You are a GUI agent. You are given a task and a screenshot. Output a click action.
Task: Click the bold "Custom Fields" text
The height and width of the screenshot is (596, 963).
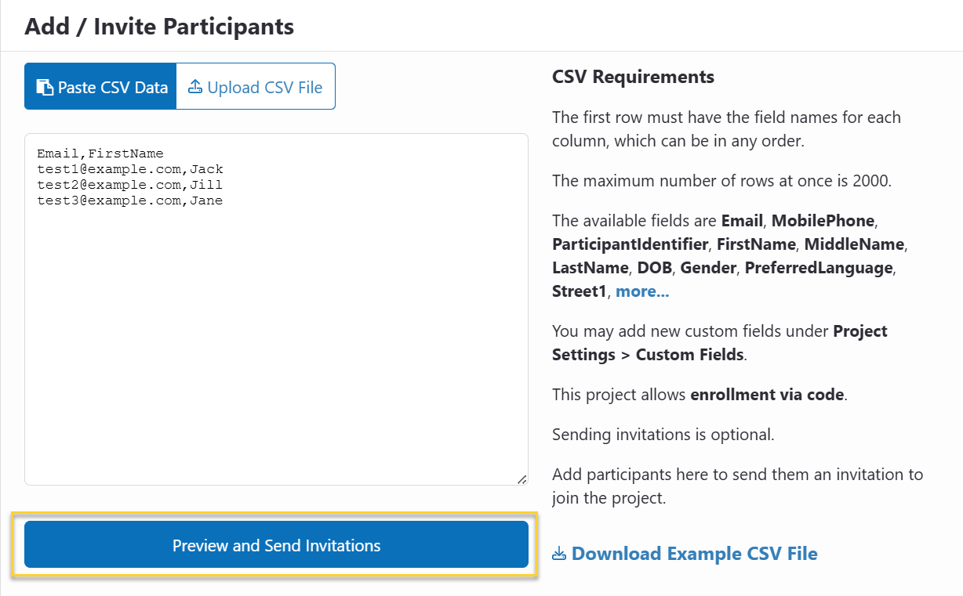689,354
